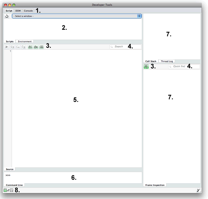Focus the script Search field
This screenshot has width=208, height=199.
click(125, 47)
